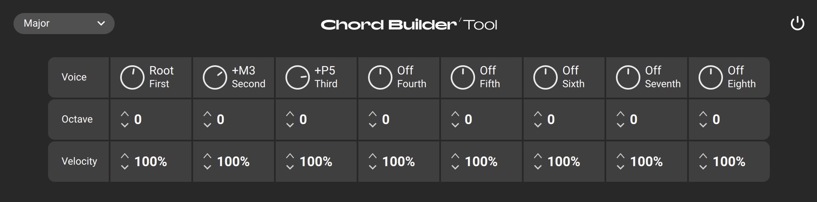This screenshot has height=202, width=817.
Task: Decrease the Second voice velocity
Action: (207, 167)
